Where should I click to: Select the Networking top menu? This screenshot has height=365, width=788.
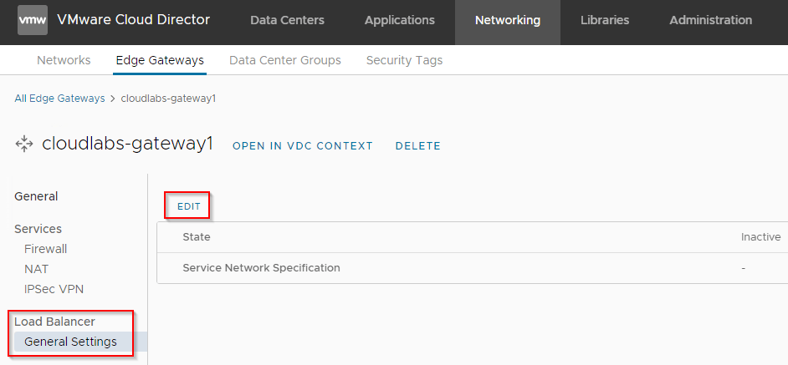tap(507, 20)
